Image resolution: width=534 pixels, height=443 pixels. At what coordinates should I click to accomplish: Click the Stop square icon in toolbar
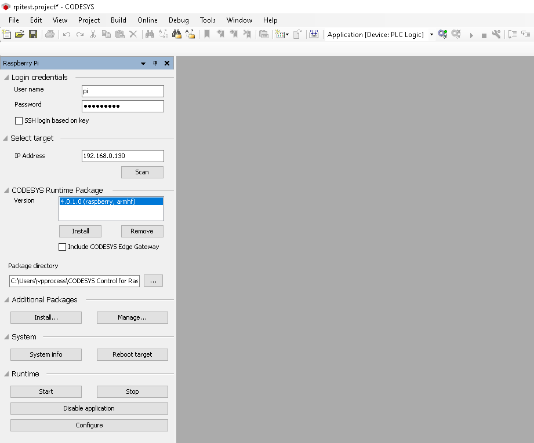pos(484,36)
